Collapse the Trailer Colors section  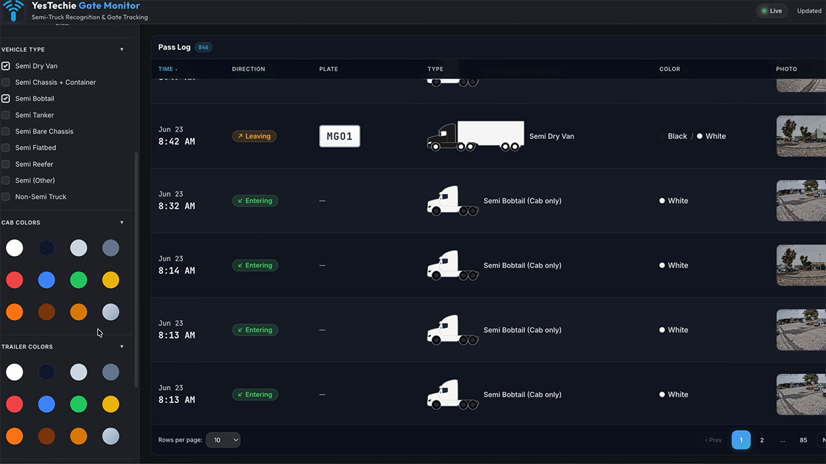[122, 347]
